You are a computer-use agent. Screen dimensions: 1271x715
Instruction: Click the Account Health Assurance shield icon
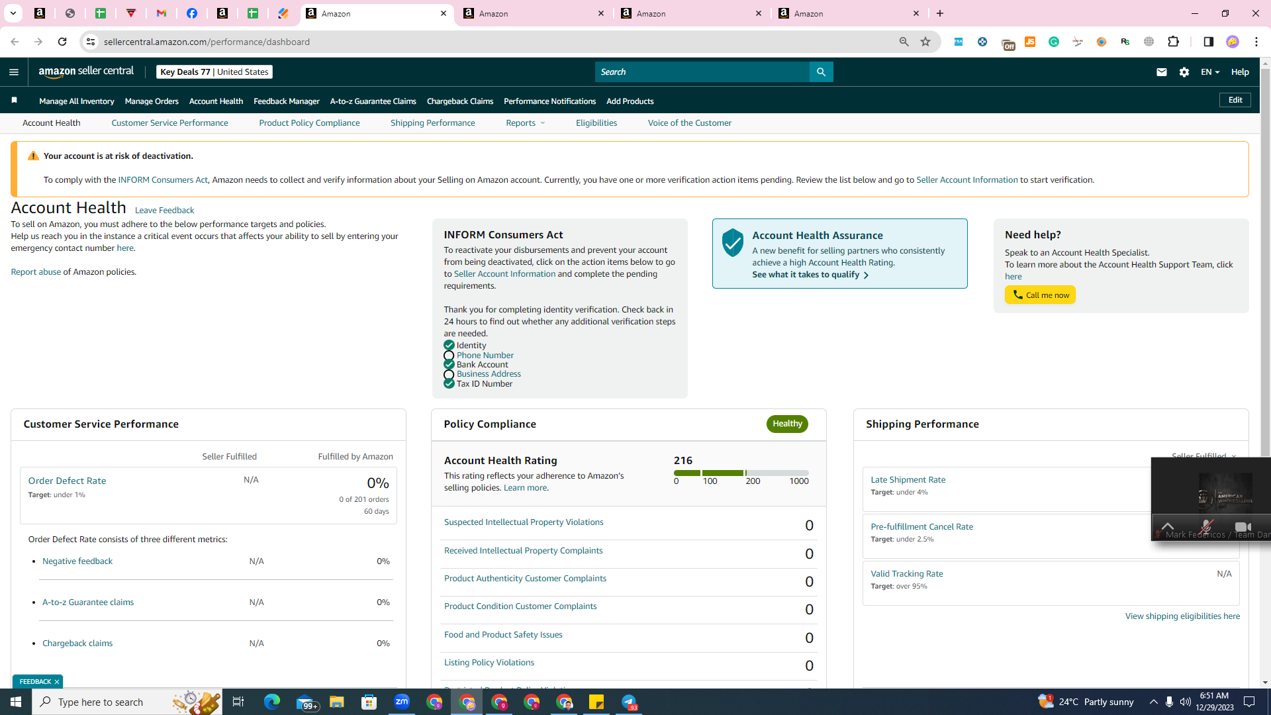pyautogui.click(x=733, y=243)
